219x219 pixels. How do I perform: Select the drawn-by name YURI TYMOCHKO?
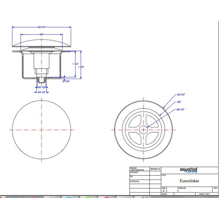pos(137,170)
